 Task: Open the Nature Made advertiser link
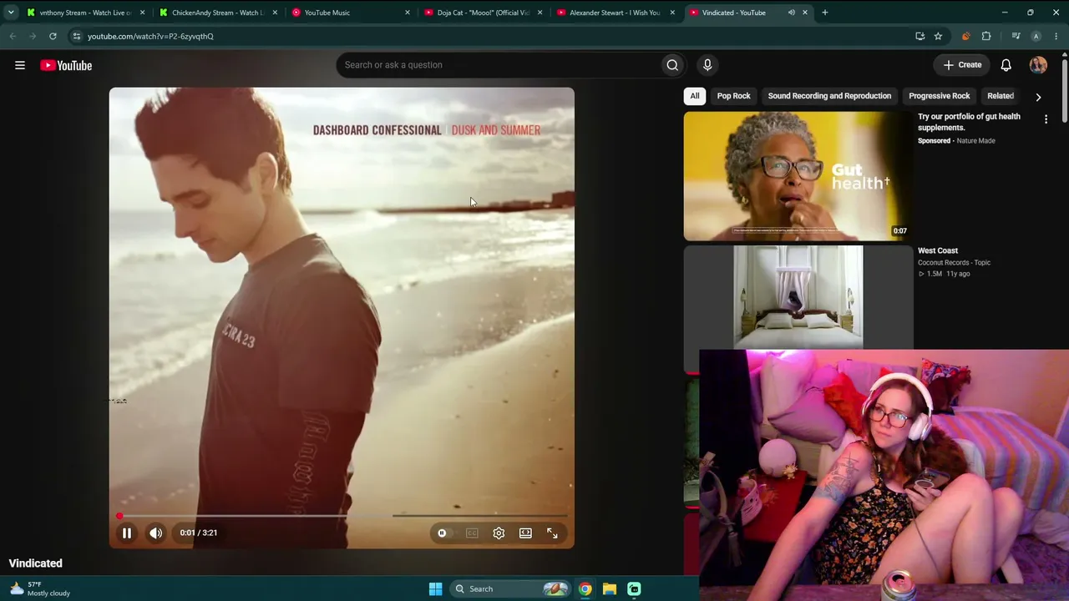(x=975, y=141)
